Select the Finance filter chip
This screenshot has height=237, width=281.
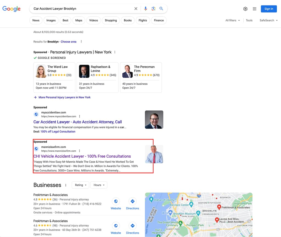point(159,20)
